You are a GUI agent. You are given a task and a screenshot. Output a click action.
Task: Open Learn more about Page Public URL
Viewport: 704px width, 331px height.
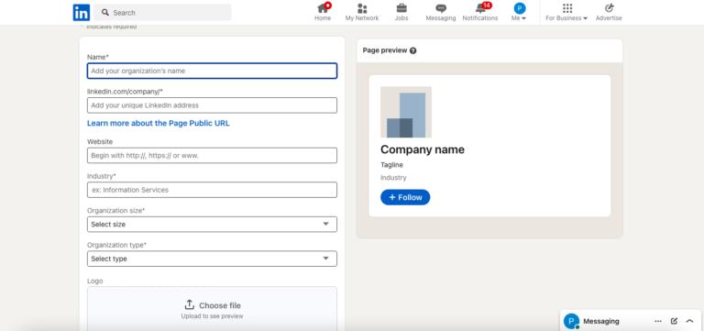click(158, 123)
